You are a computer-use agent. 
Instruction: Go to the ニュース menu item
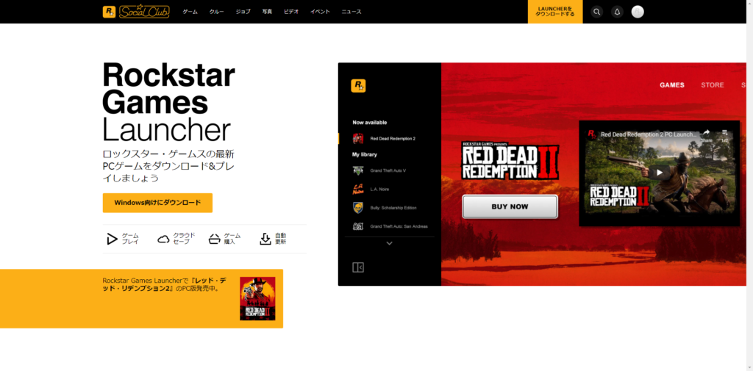[351, 12]
